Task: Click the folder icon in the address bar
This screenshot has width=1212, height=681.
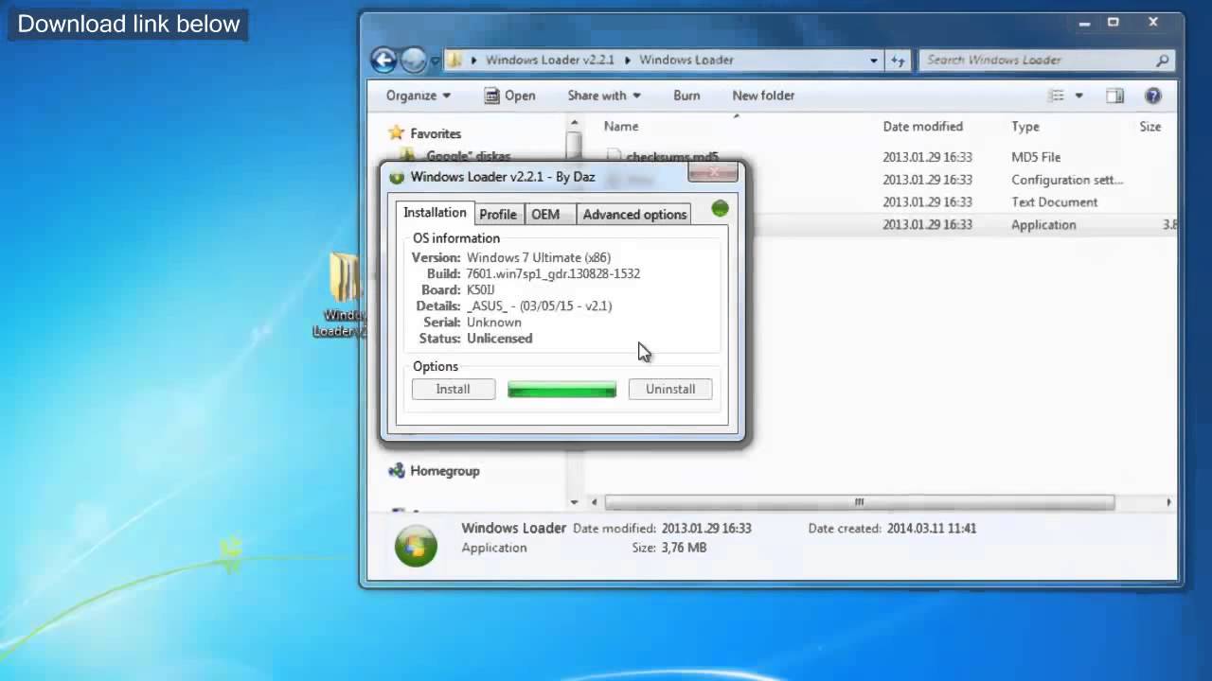Action: point(455,60)
